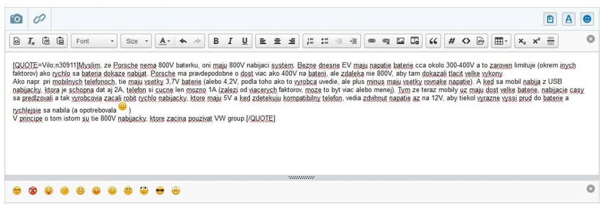Insert the surprised open-mouth smiley
Screen dimensions: 600x204
tap(176, 190)
